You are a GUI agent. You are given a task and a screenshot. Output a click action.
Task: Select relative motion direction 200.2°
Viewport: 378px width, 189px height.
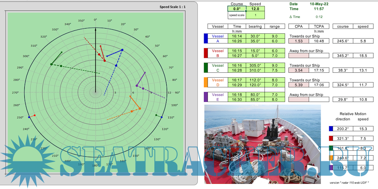coord(343,129)
